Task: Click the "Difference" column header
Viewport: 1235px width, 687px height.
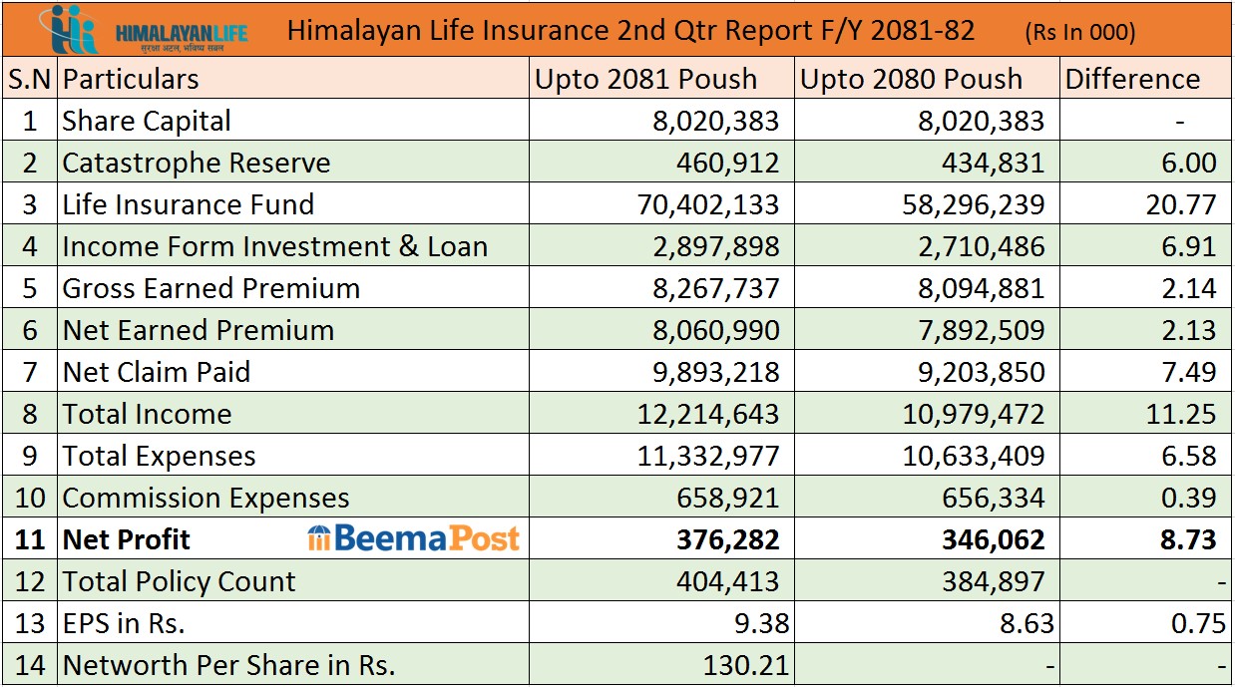Action: [1132, 80]
